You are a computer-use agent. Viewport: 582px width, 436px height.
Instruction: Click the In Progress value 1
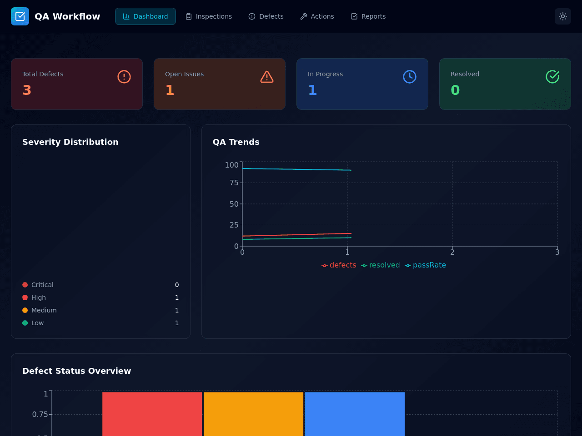pos(312,90)
